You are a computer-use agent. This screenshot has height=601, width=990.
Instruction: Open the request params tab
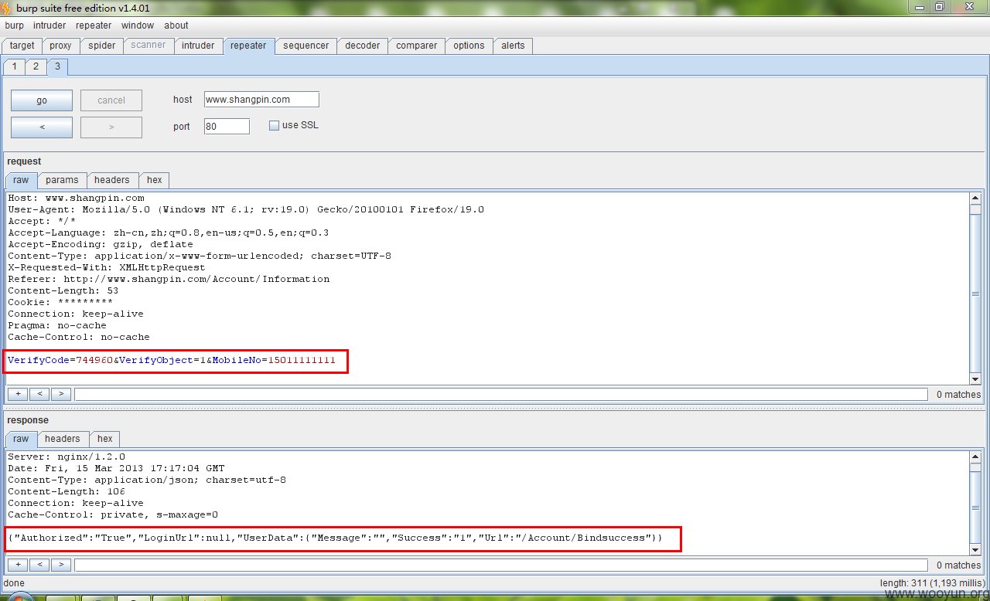pos(62,180)
